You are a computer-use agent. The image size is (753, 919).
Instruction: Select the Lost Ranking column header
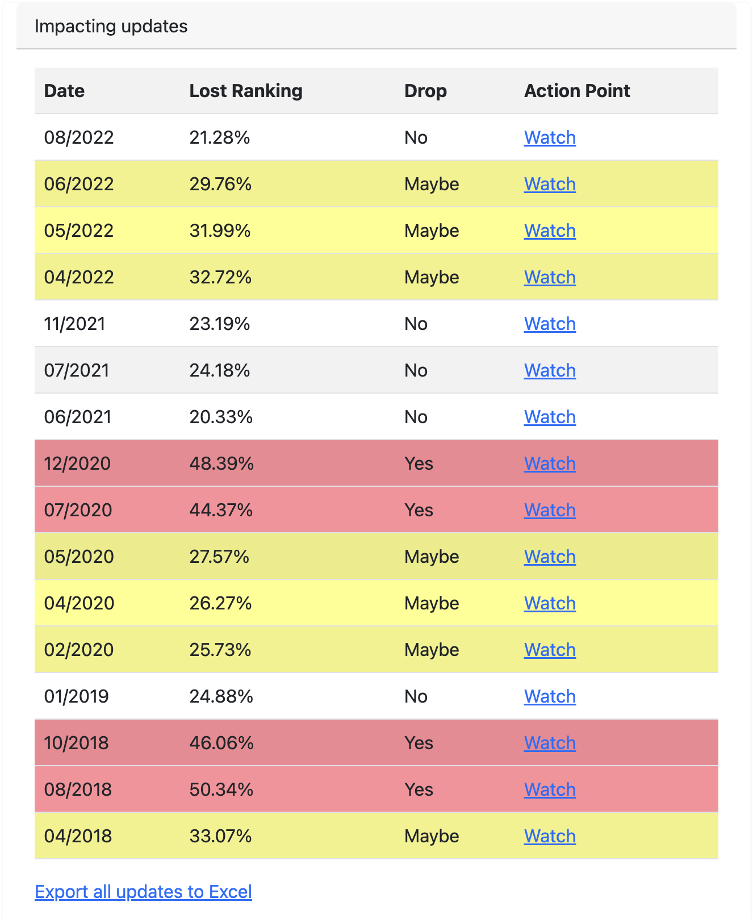(246, 91)
